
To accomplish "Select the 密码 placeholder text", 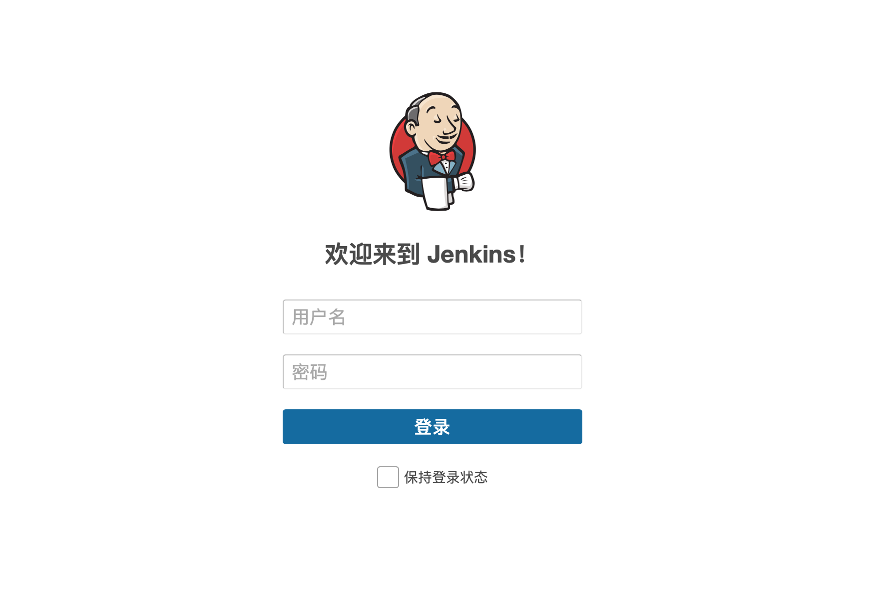I will click(310, 372).
